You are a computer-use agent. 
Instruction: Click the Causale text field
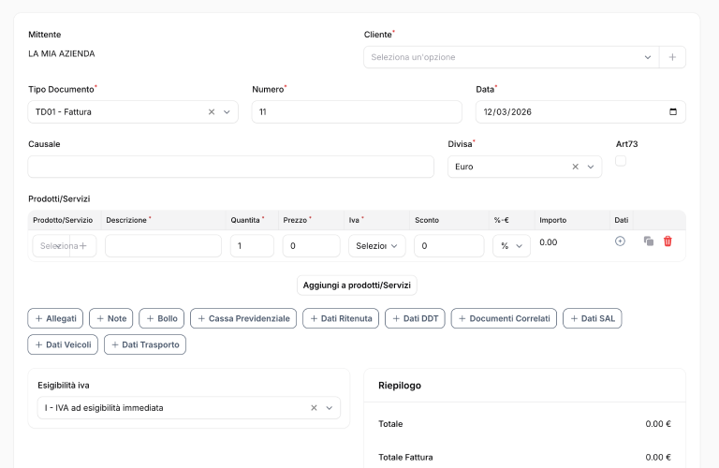[230, 167]
